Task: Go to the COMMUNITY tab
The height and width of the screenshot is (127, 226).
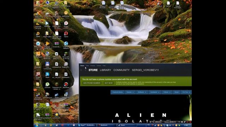Action: point(121,70)
